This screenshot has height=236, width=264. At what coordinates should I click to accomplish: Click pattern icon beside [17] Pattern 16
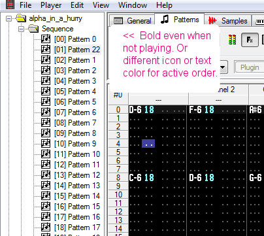tap(46, 216)
